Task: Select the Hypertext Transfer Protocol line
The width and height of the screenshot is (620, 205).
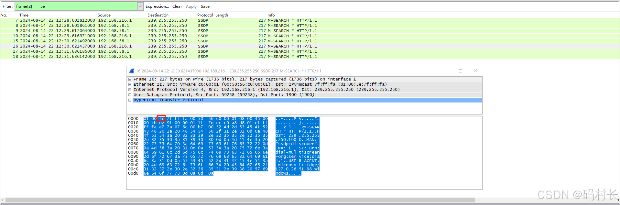Action: pos(307,100)
